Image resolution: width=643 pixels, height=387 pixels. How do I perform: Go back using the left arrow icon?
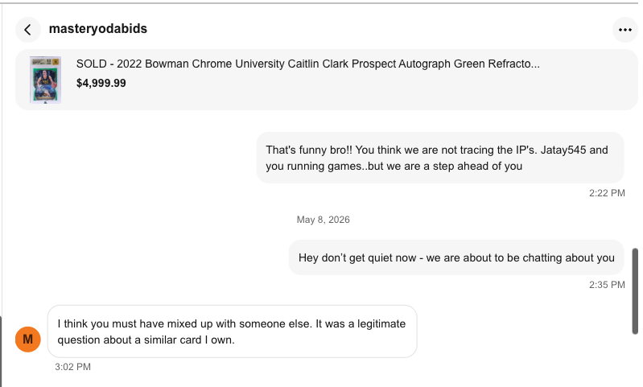[x=28, y=30]
